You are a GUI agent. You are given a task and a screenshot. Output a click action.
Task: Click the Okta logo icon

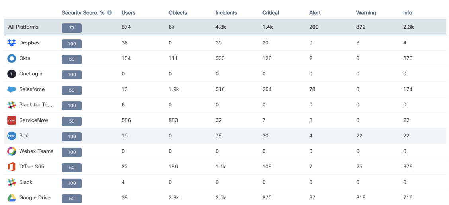point(12,58)
